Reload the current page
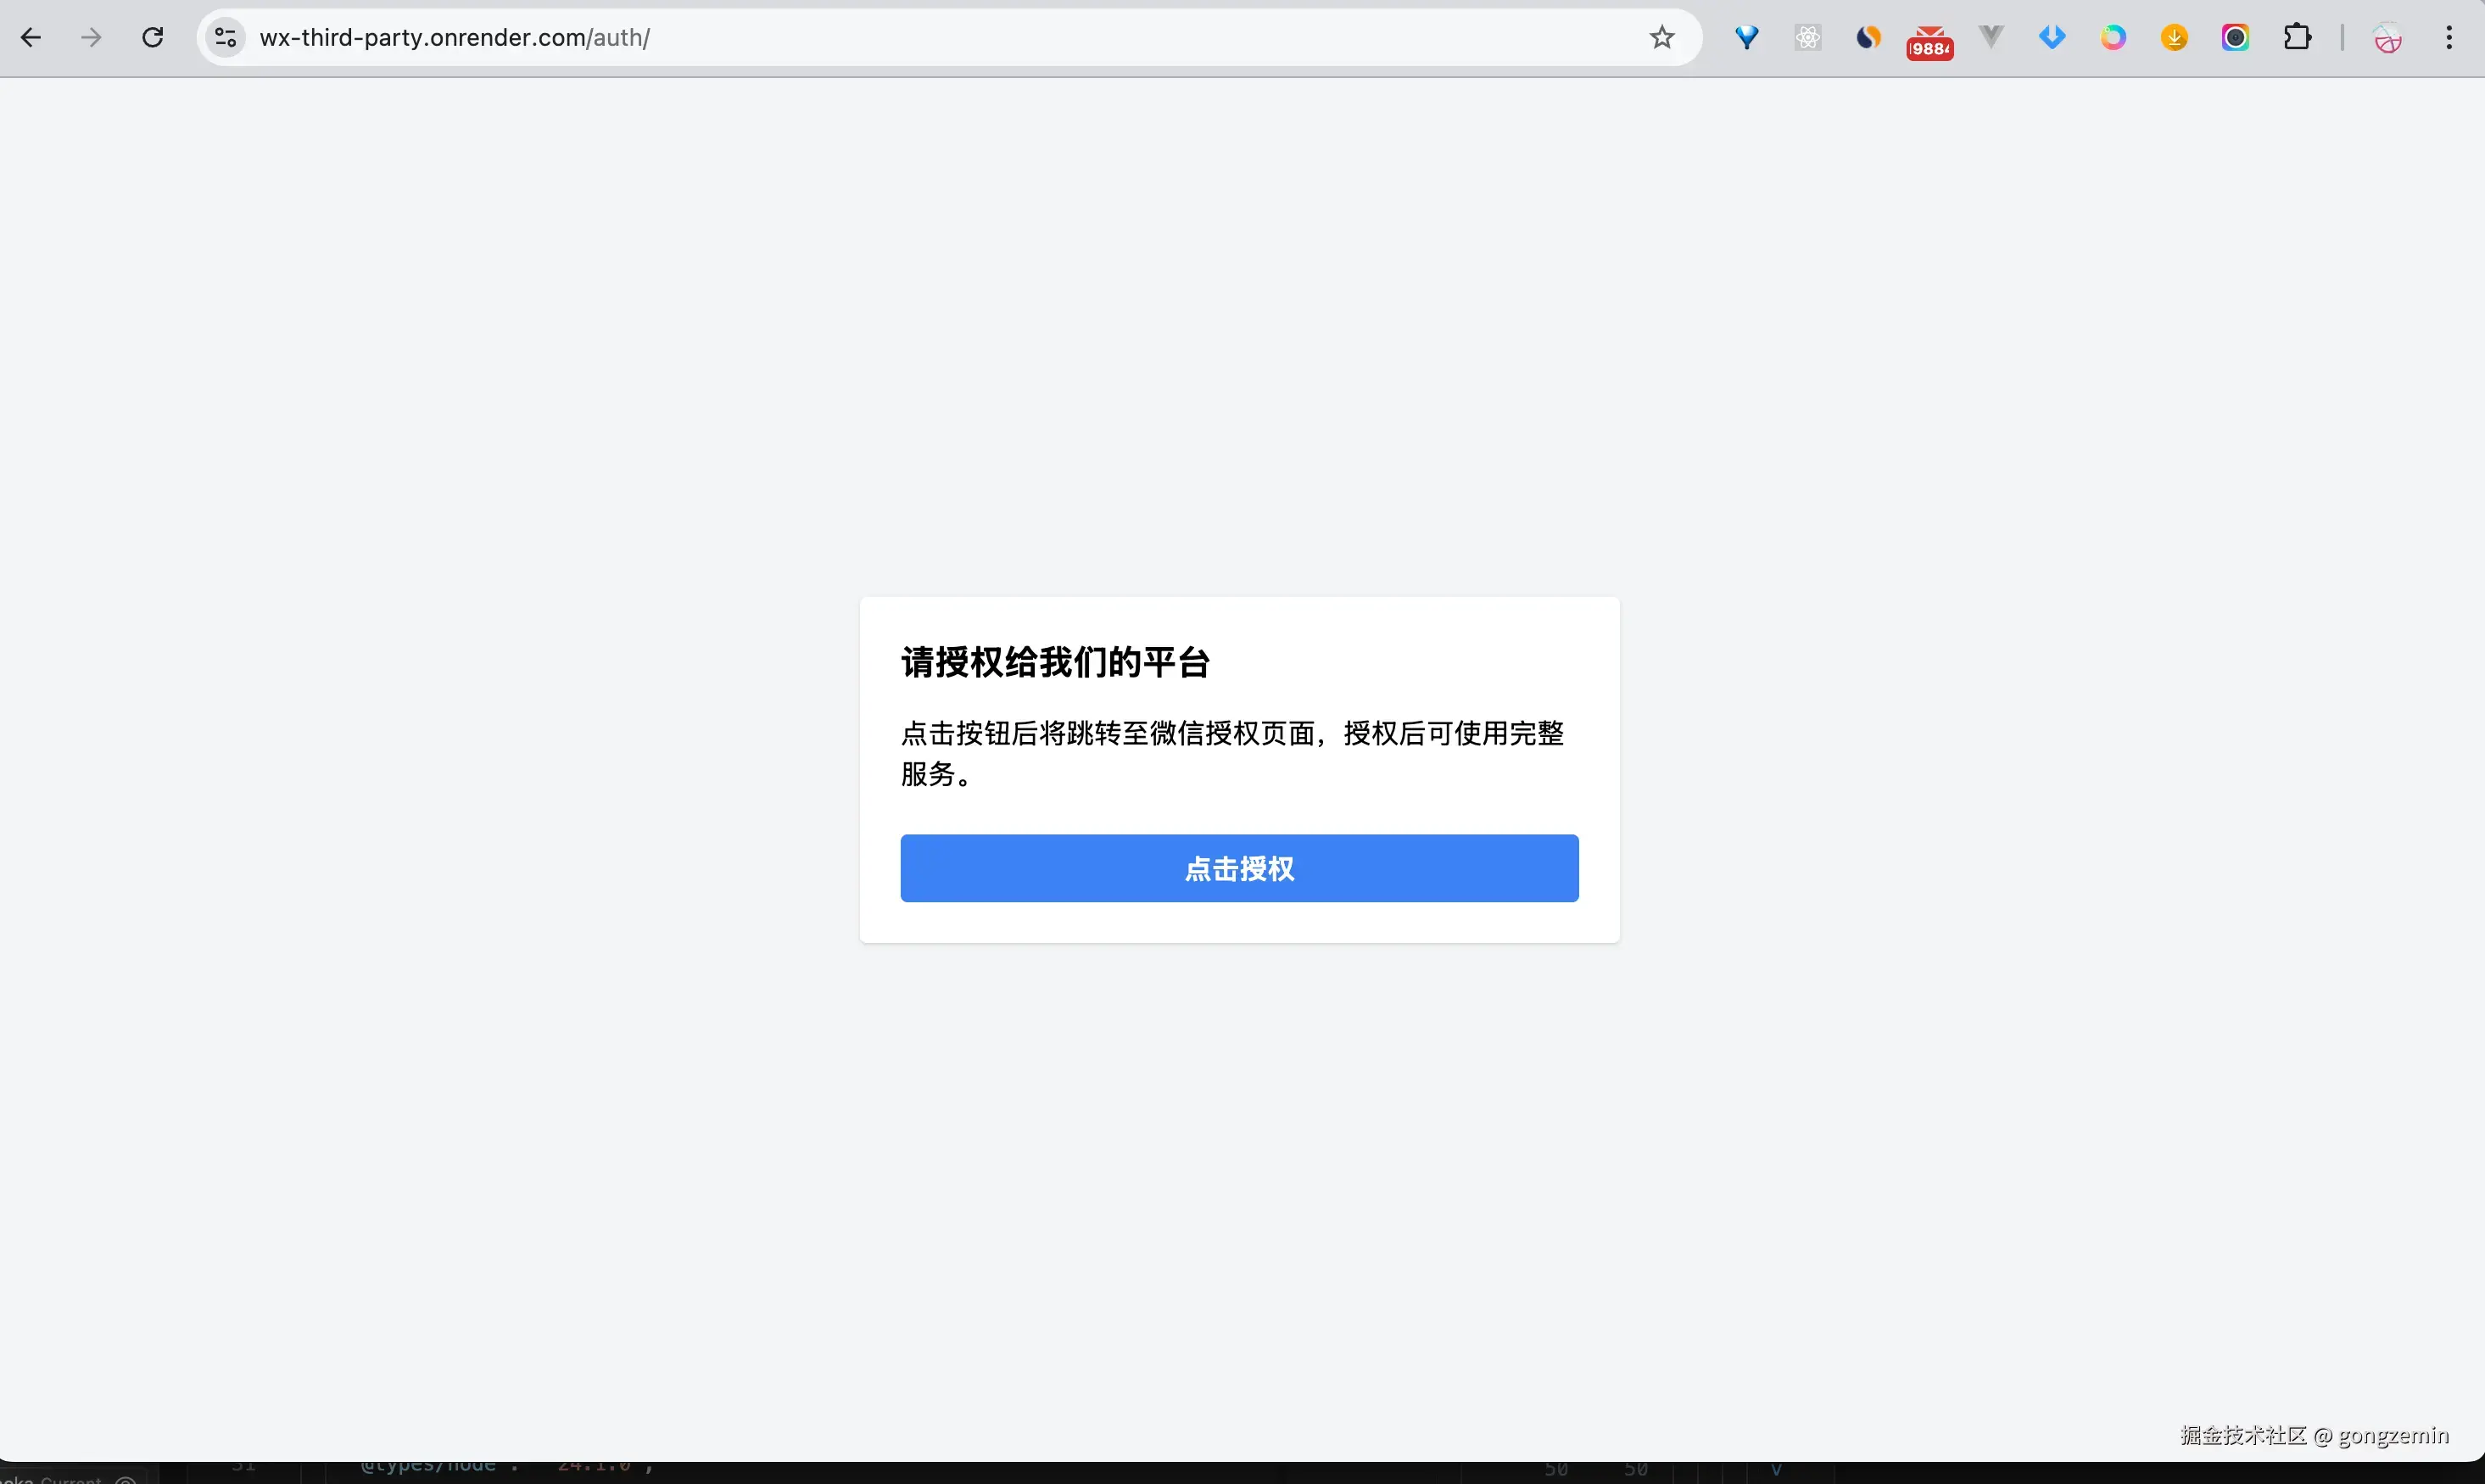 tap(153, 38)
